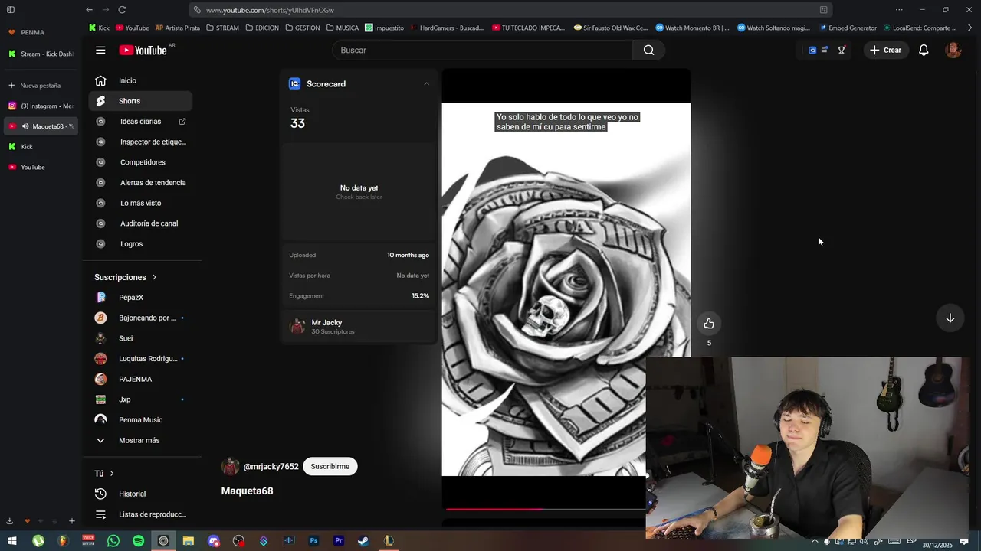Image resolution: width=981 pixels, height=551 pixels.
Task: Open the Penma Music subscription
Action: click(x=140, y=419)
